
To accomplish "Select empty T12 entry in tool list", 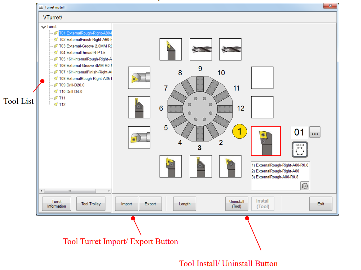I will [62, 104].
